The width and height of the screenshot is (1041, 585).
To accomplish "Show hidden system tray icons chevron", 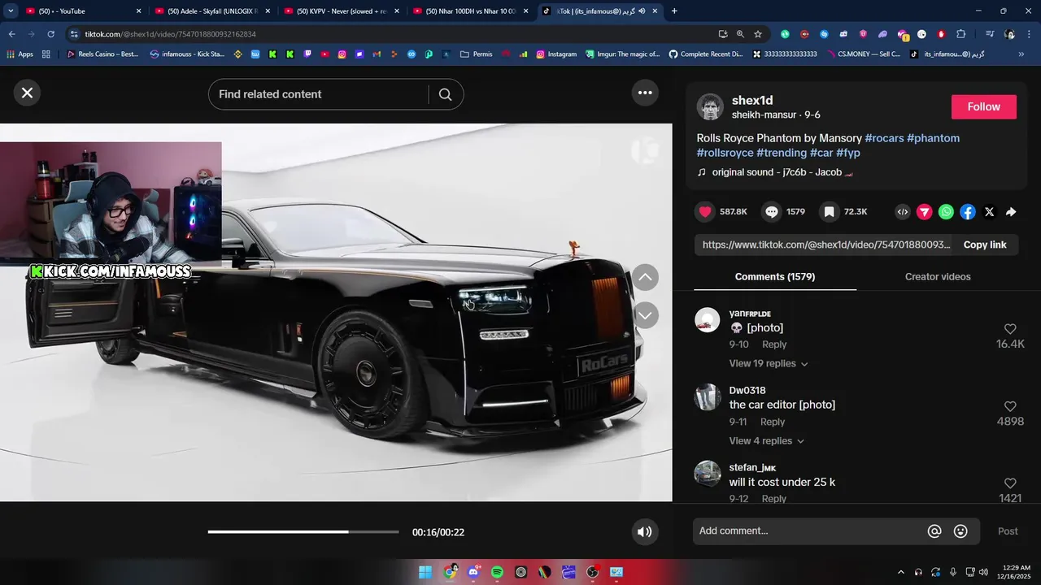I will click(900, 572).
